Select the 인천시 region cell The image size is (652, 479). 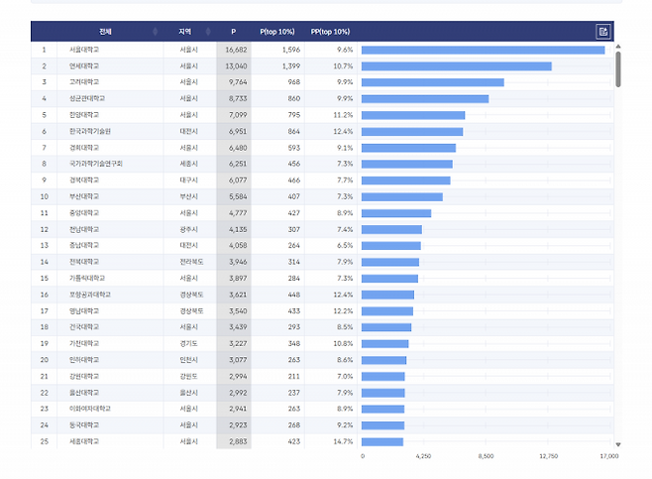pyautogui.click(x=189, y=360)
